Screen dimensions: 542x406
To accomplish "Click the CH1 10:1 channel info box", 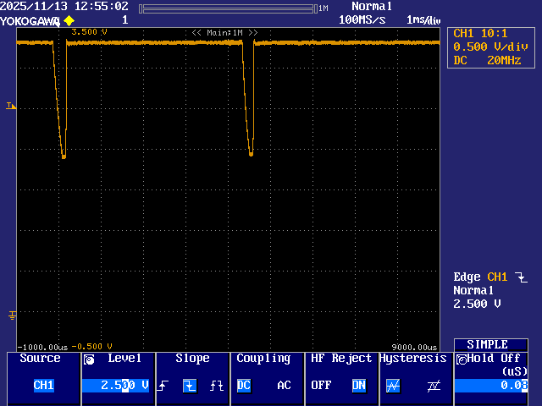I will (492, 47).
